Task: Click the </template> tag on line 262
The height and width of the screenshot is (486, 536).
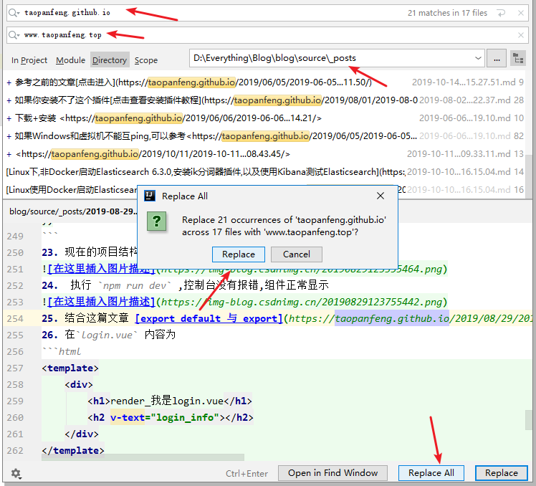Action: [73, 450]
